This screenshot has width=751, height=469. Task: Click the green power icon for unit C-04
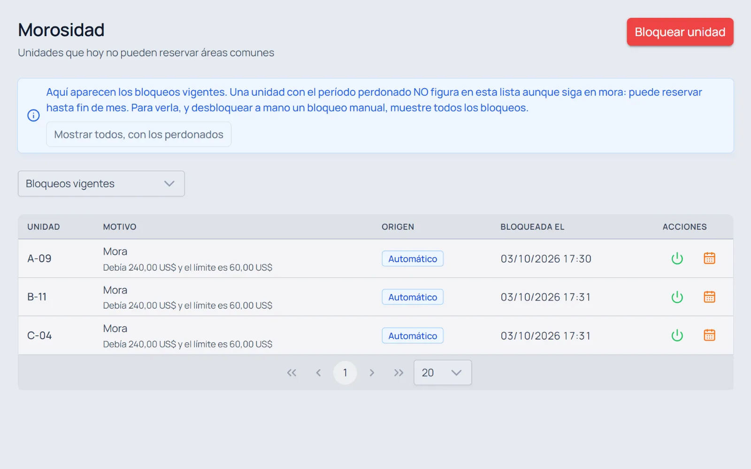(x=677, y=335)
